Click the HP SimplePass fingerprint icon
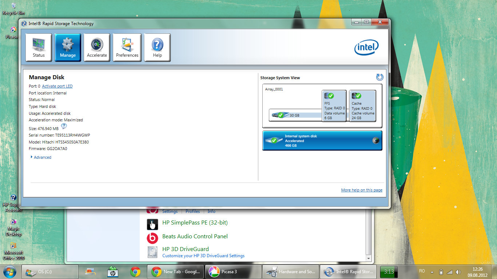 coord(152,225)
